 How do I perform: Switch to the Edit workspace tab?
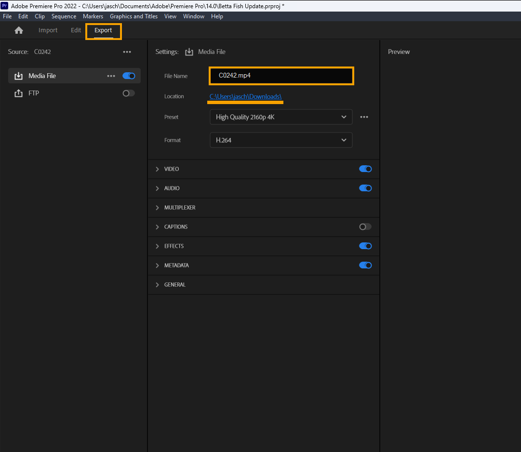tap(76, 30)
